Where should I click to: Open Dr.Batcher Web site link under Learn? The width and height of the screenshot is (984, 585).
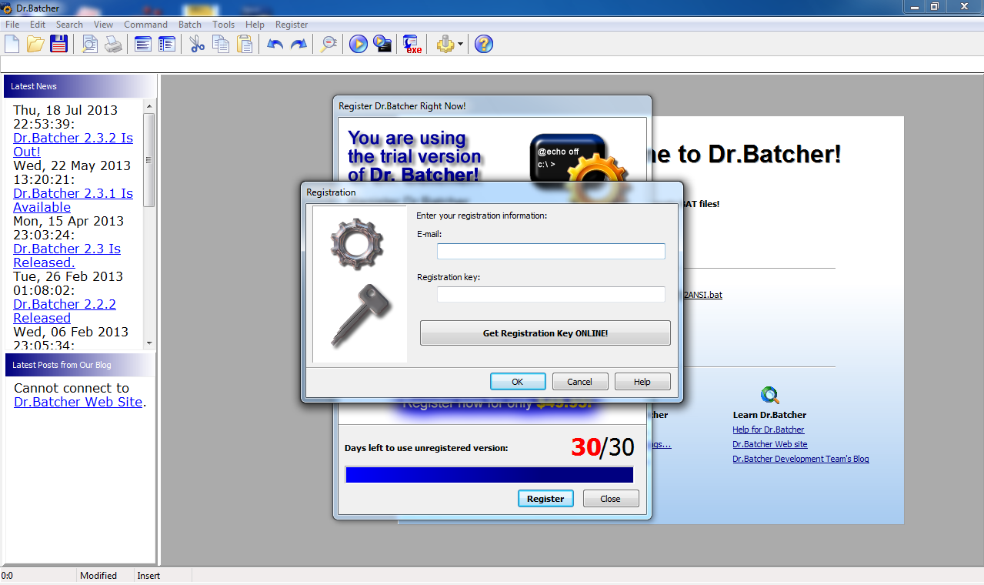[770, 444]
